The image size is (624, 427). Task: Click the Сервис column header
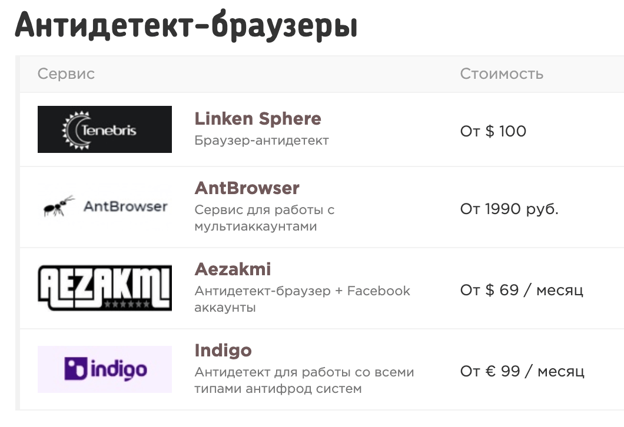click(x=66, y=74)
